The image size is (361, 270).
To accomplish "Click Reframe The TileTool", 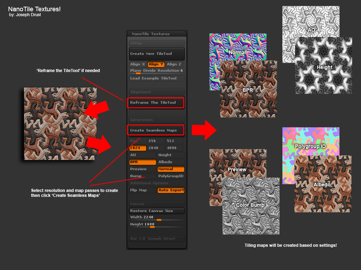I will point(156,103).
